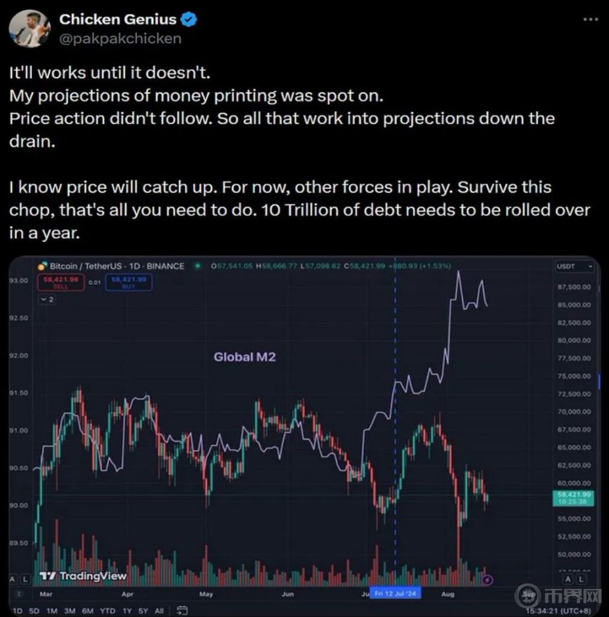
Task: Select the 1M time range tab
Action: (x=52, y=610)
